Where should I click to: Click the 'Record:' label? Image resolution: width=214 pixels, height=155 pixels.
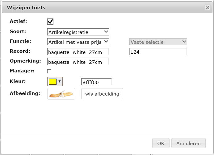(x=20, y=51)
